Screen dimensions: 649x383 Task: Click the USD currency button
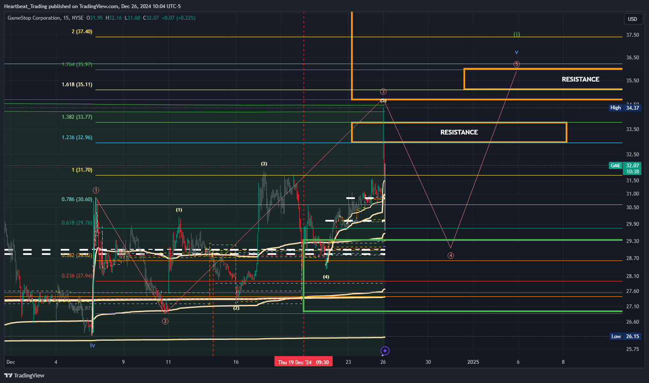[632, 19]
